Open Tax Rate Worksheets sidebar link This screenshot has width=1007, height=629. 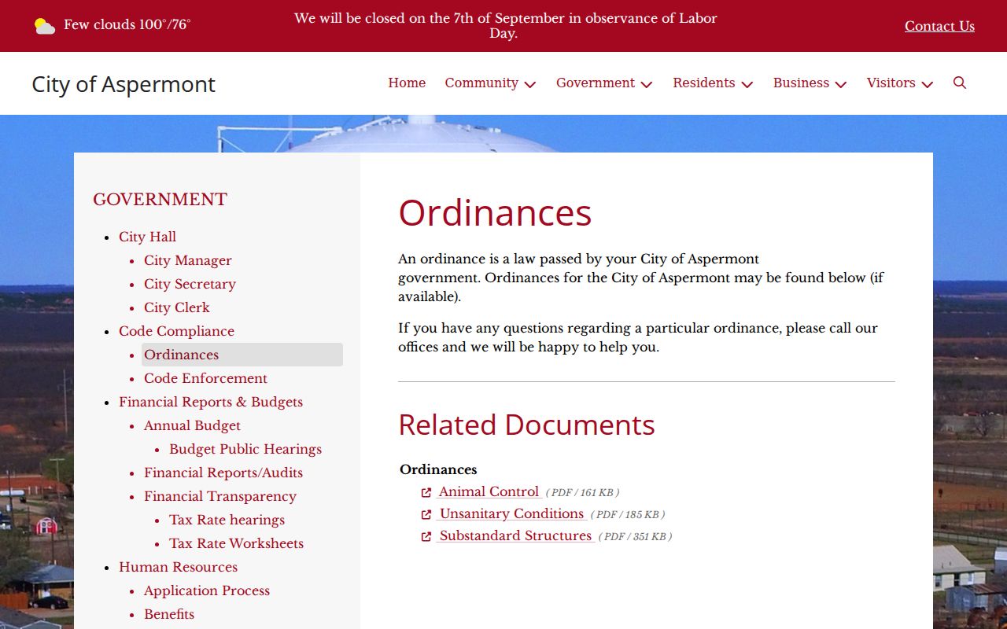pos(236,543)
